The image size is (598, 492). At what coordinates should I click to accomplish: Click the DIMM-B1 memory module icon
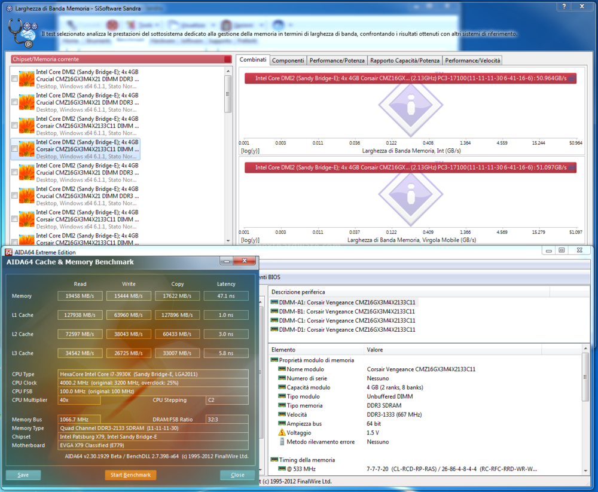[x=274, y=311]
